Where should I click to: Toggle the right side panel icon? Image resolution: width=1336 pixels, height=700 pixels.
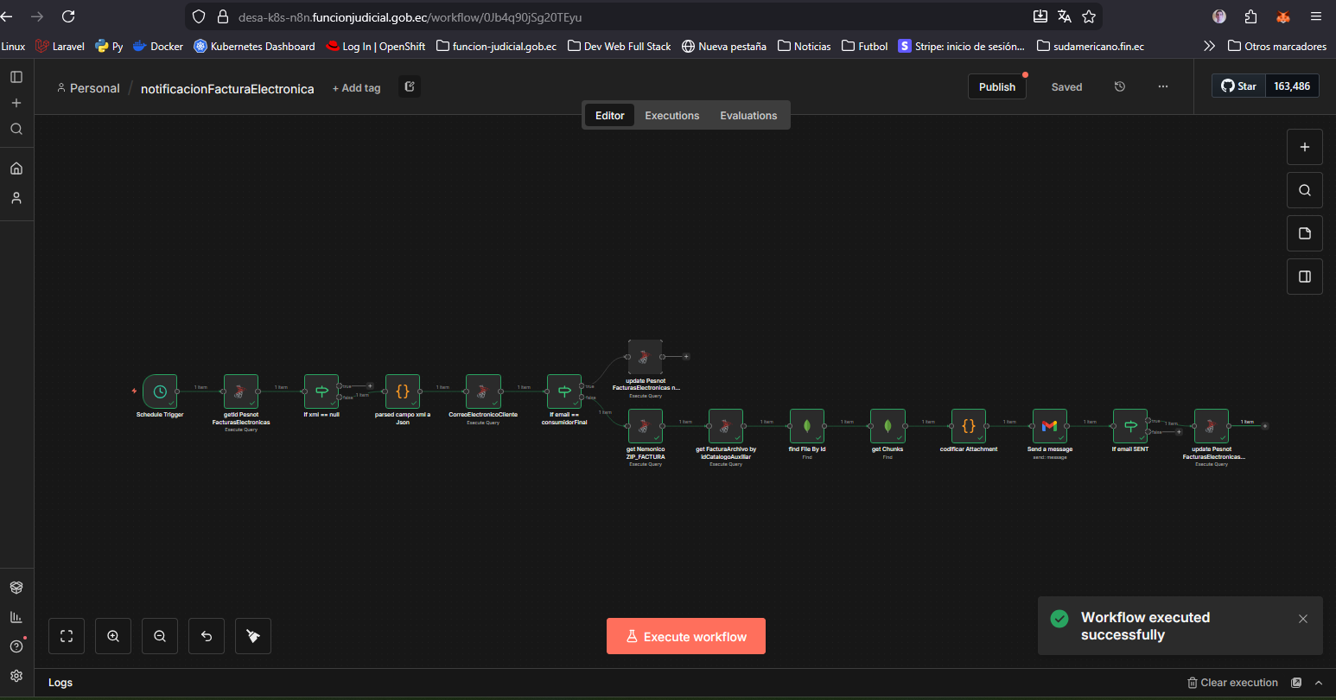1304,277
